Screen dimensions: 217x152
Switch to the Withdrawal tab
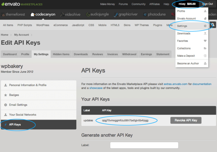coord(129,54)
